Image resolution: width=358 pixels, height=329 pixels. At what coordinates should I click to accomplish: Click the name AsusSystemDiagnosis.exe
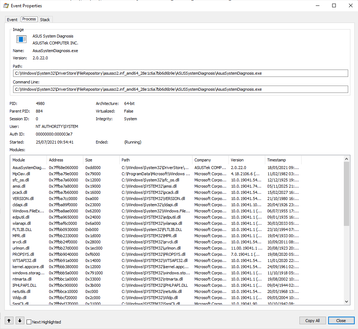coord(55,51)
